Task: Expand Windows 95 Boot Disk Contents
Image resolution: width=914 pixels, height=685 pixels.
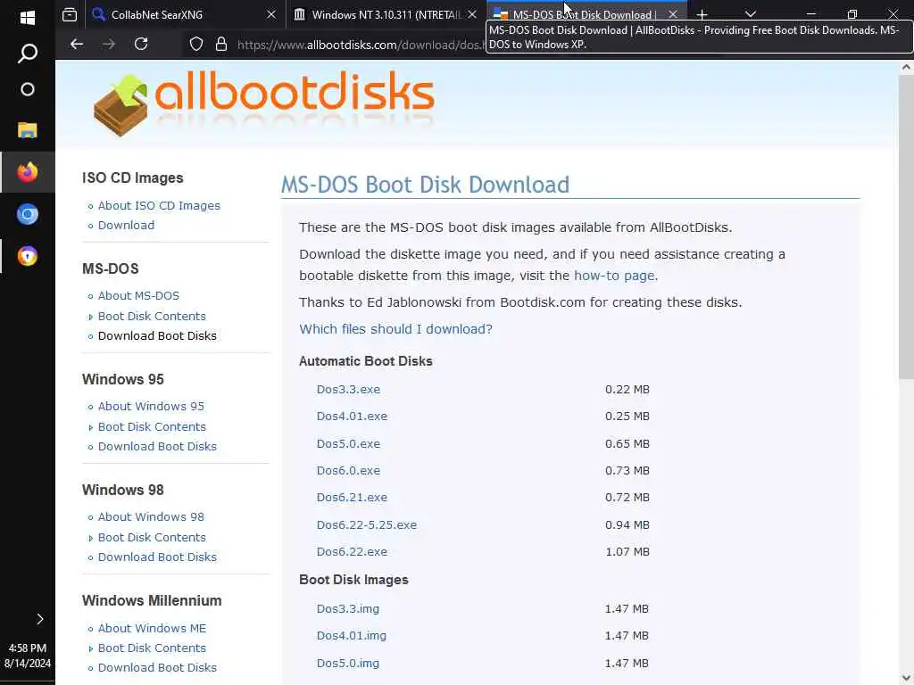Action: [152, 427]
